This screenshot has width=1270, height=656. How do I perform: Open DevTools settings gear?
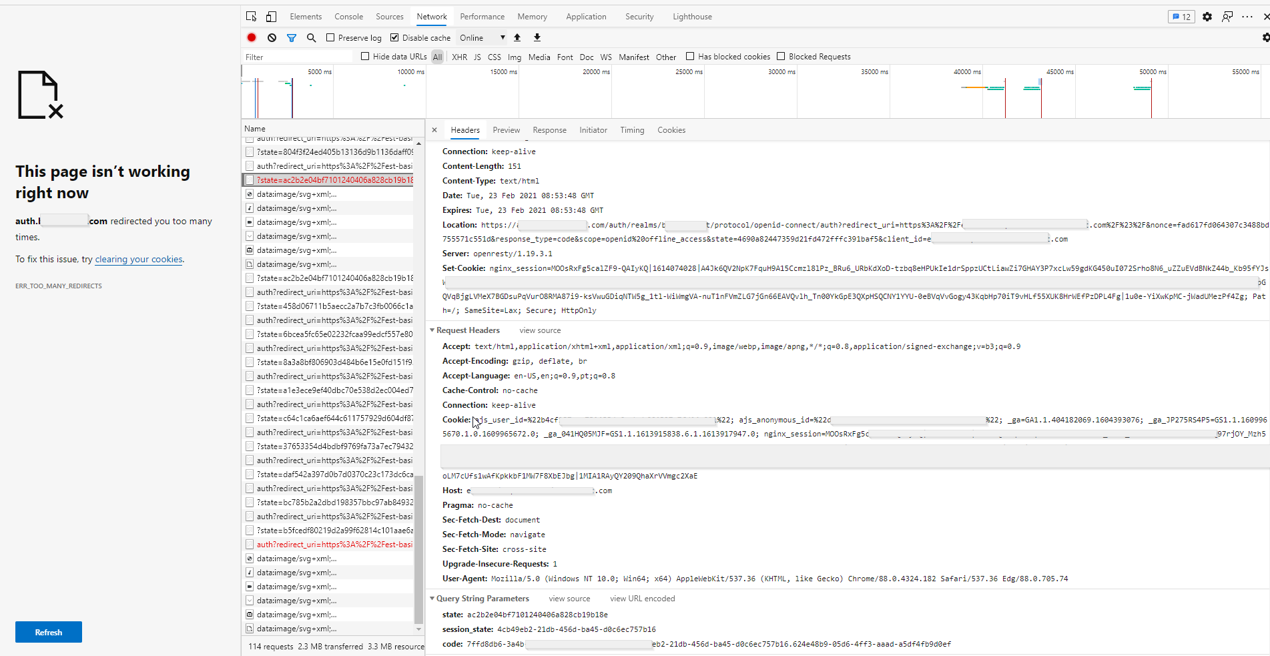(x=1207, y=16)
